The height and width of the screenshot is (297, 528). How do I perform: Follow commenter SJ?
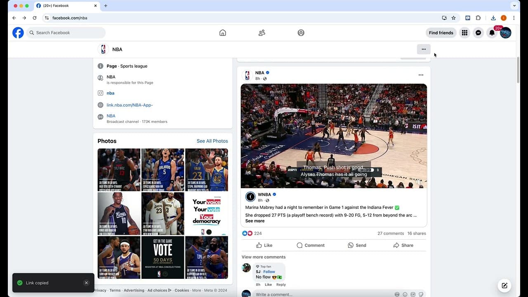point(269,272)
